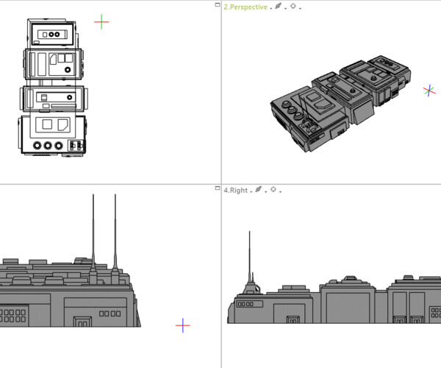
Task: Click the 2.Perspective viewport title
Action: pyautogui.click(x=245, y=7)
